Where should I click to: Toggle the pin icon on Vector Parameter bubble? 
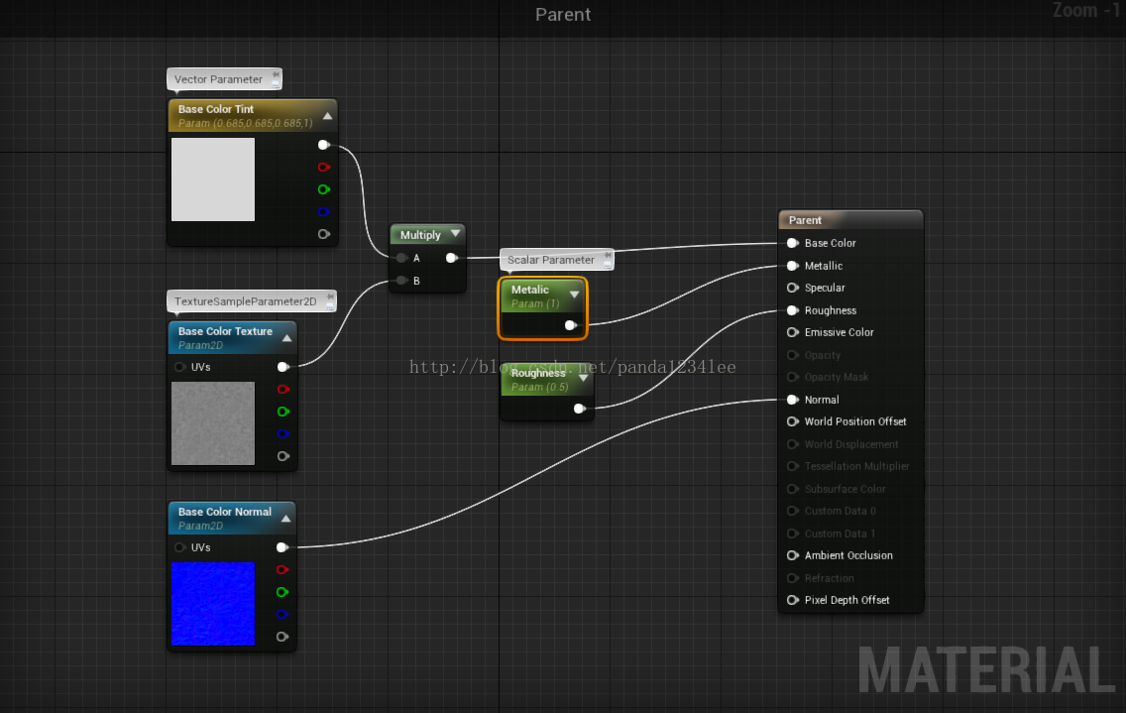[276, 74]
